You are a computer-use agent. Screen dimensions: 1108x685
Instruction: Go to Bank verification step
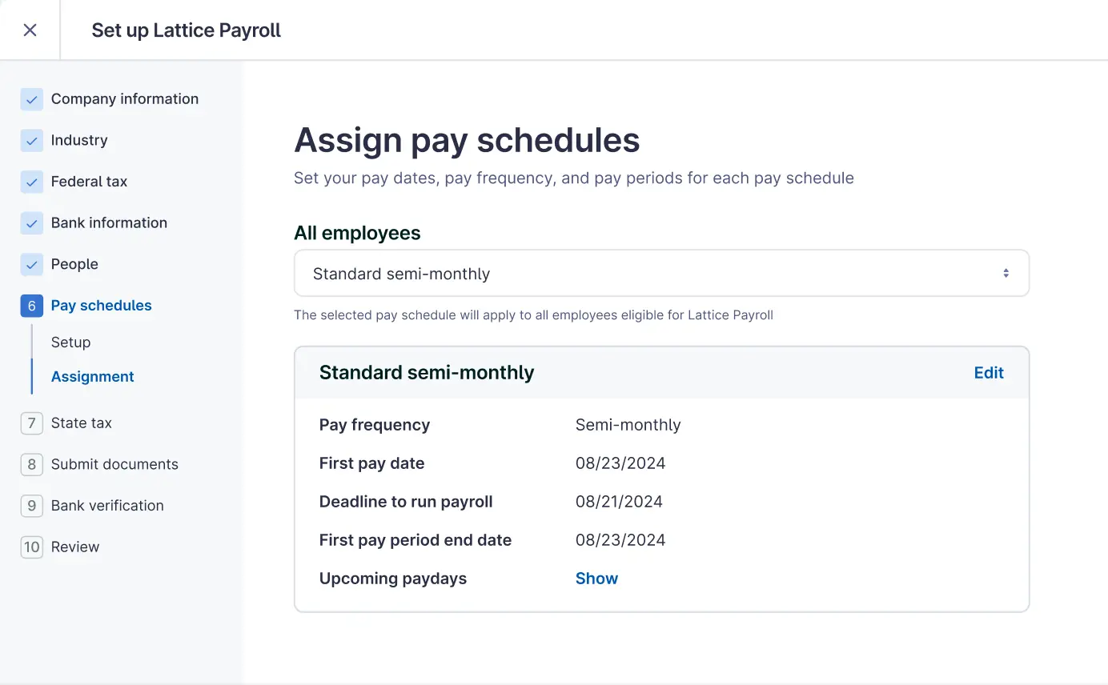(x=107, y=506)
